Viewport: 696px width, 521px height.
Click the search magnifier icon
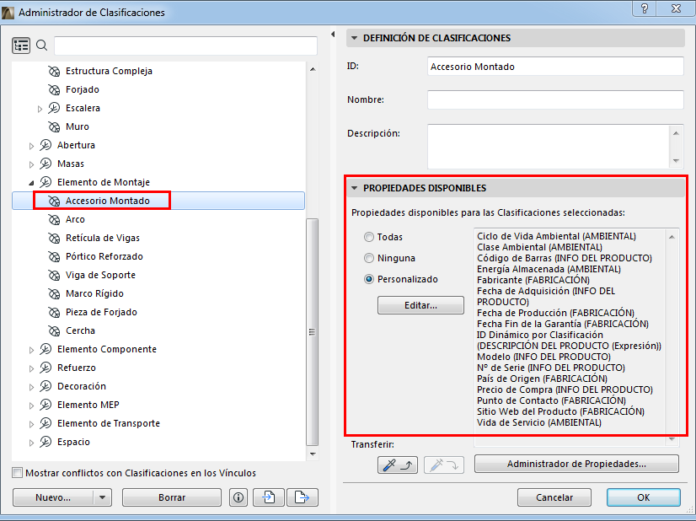42,46
